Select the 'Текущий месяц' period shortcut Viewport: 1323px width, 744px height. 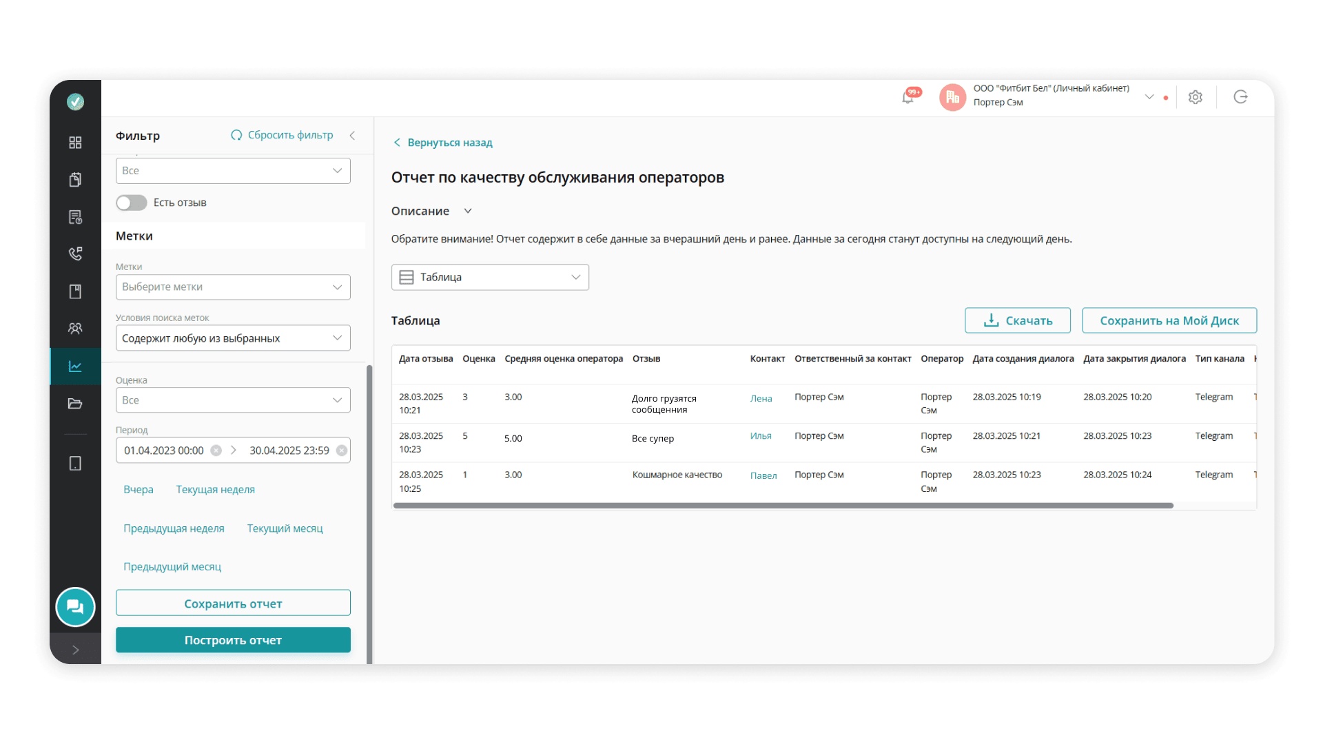click(x=285, y=528)
